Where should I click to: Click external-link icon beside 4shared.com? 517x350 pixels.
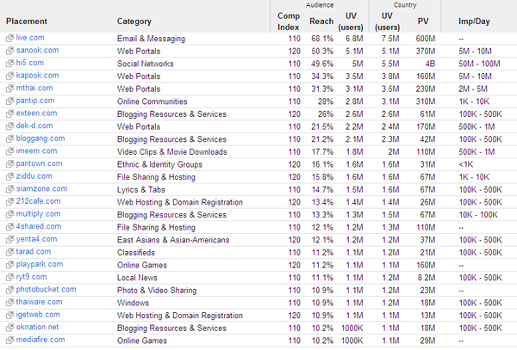9,227
